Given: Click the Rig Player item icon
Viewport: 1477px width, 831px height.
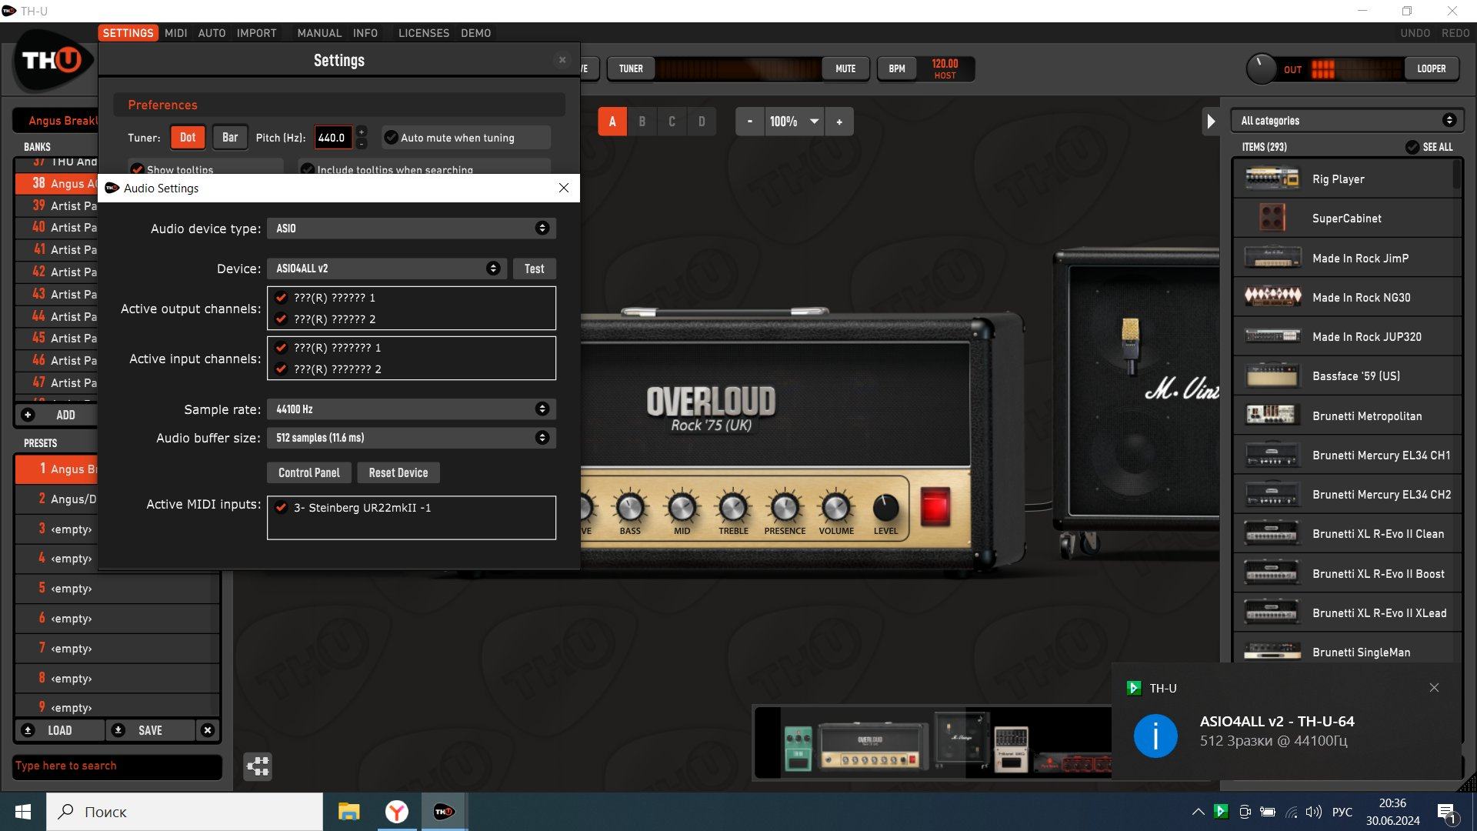Looking at the screenshot, I should 1272,179.
